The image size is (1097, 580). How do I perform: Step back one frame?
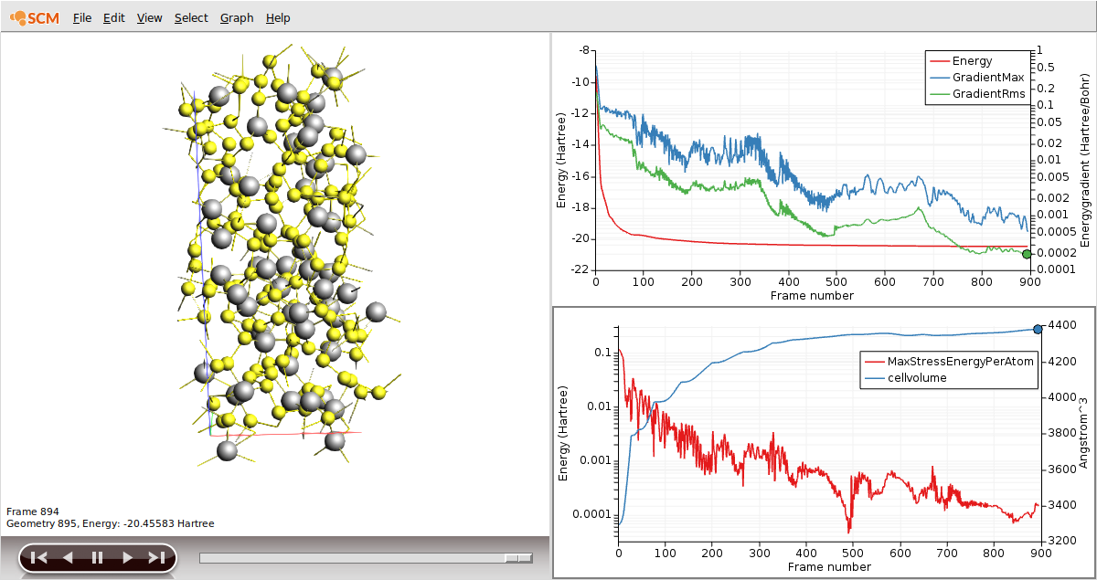(68, 557)
